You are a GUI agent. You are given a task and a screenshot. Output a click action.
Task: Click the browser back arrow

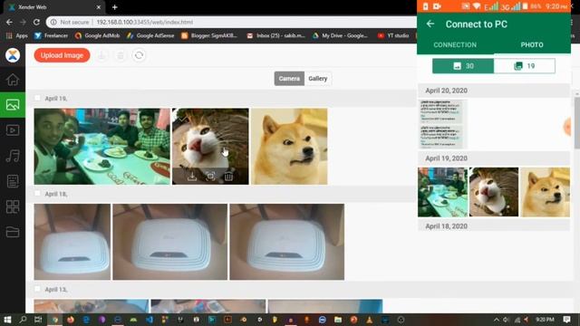(9, 22)
